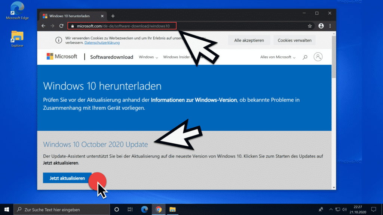Click the volume speaker tray icon
This screenshot has height=215, width=383.
pyautogui.click(x=344, y=209)
